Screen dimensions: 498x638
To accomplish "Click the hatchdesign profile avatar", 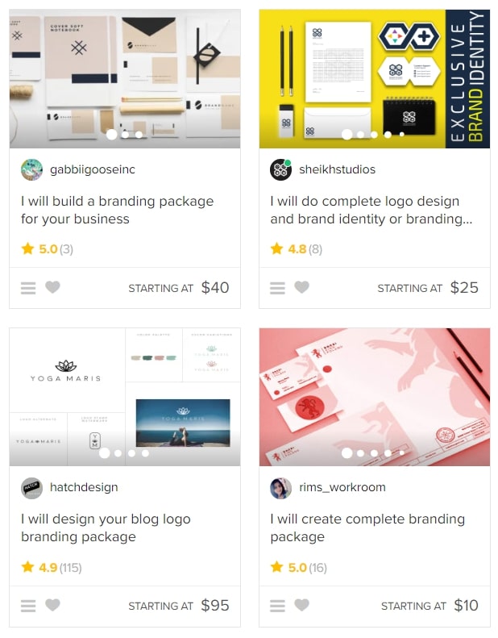I will (x=31, y=488).
